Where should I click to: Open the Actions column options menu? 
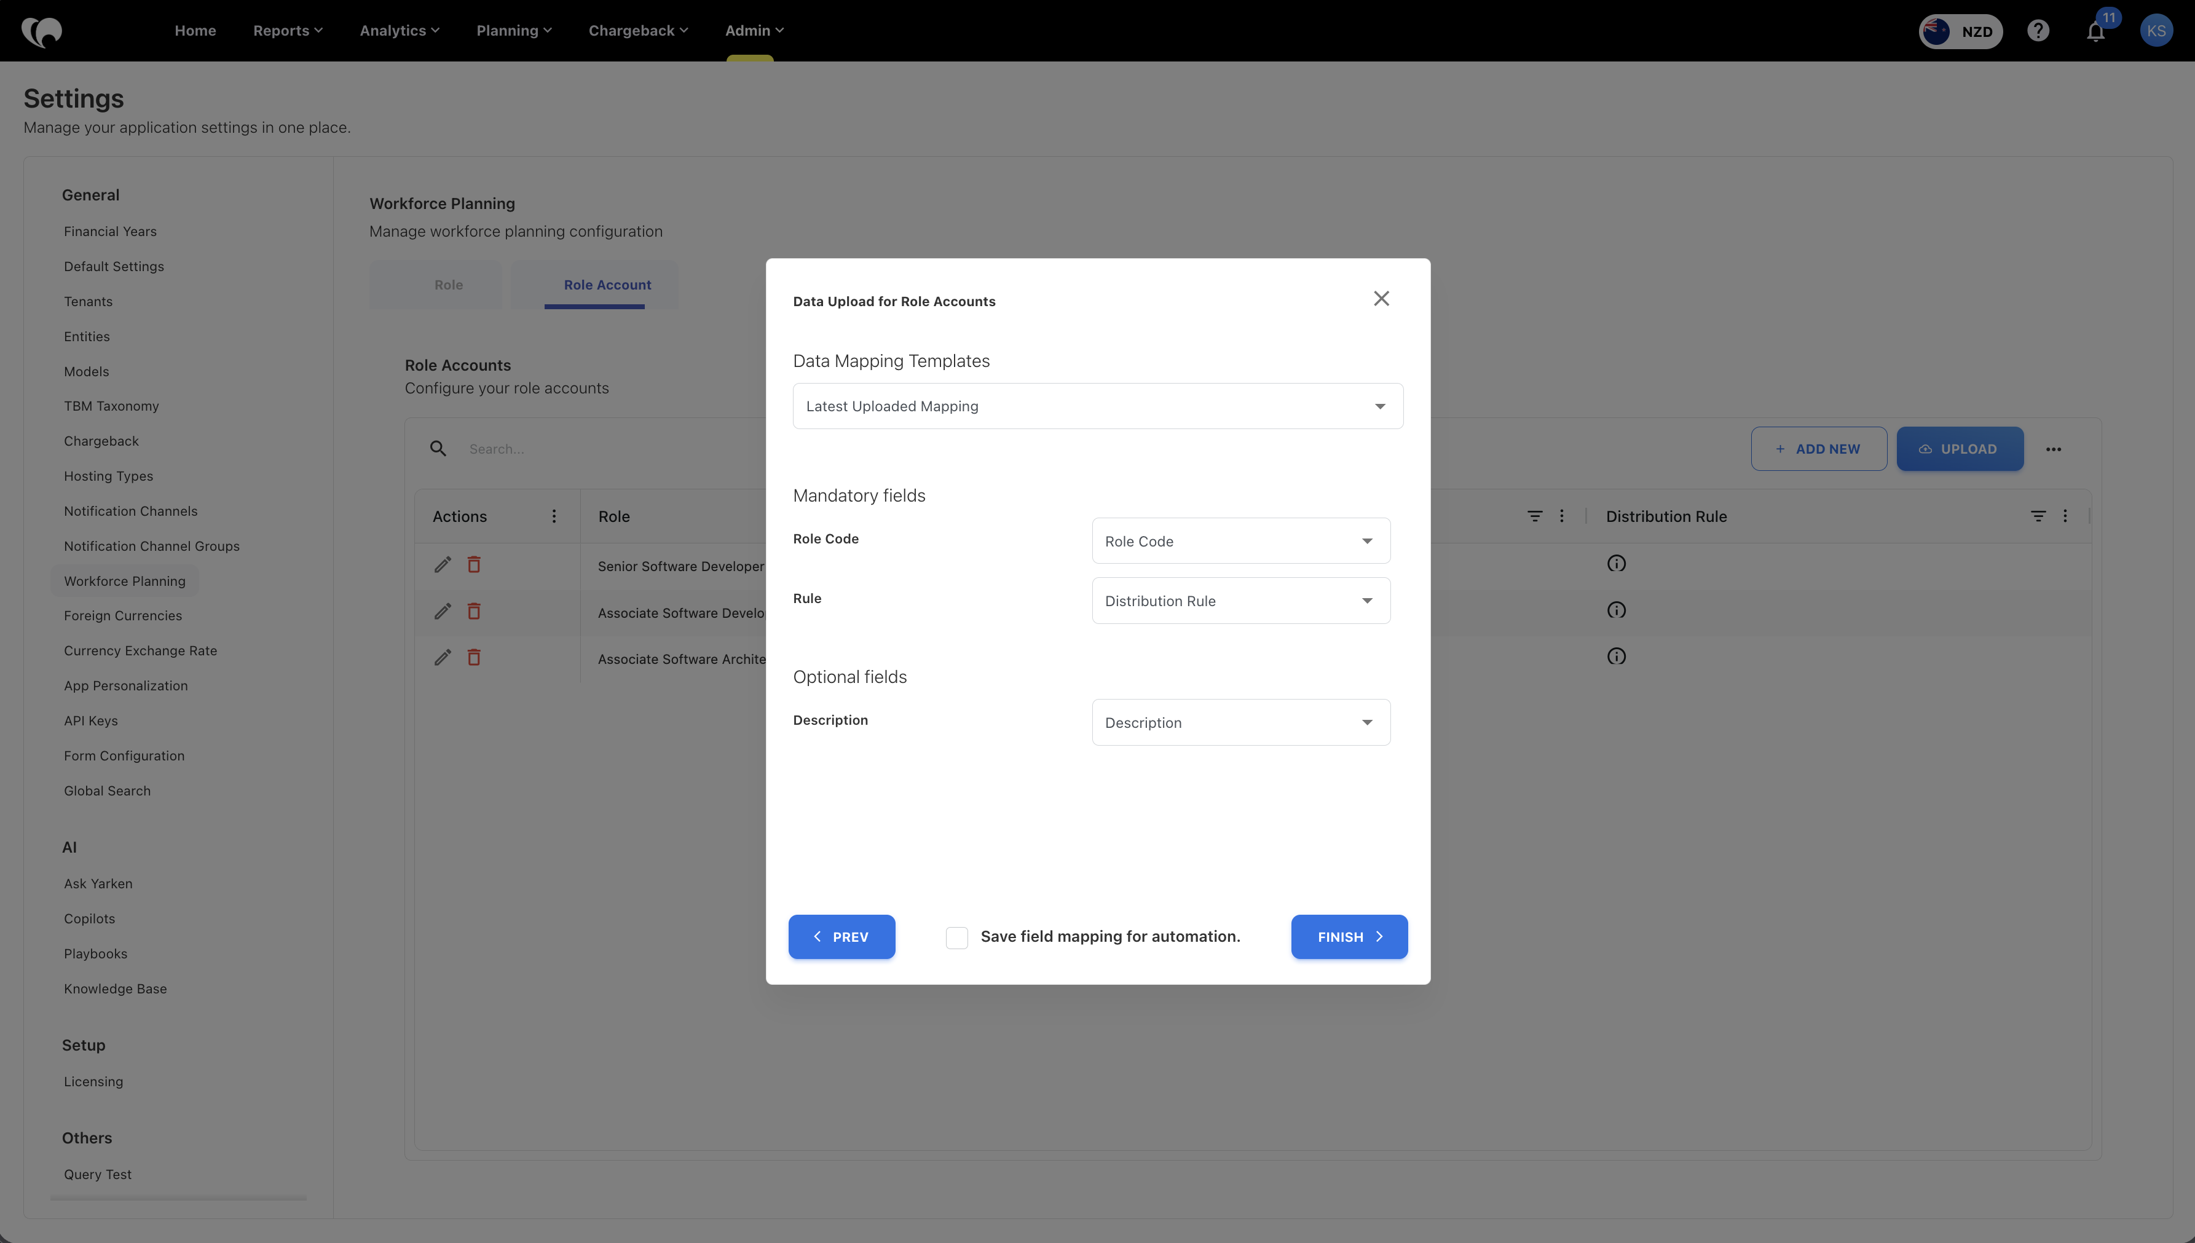tap(554, 516)
